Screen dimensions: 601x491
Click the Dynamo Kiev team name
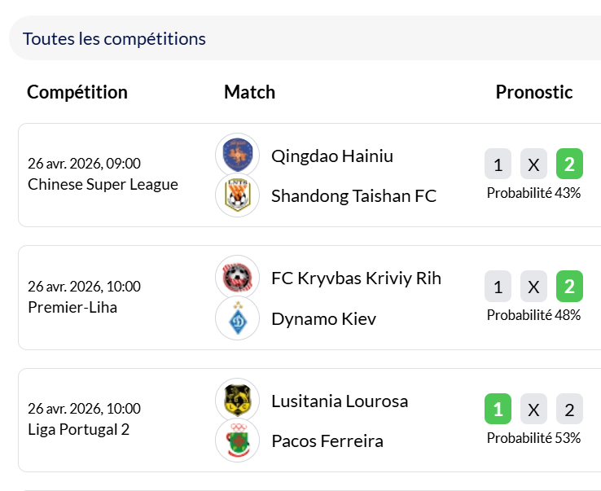323,318
